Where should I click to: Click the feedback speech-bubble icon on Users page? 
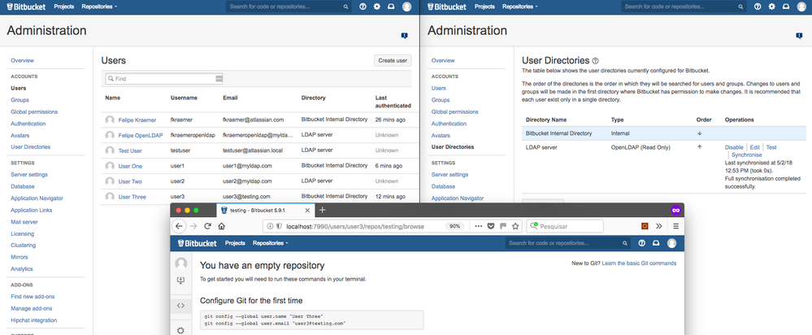tap(405, 36)
